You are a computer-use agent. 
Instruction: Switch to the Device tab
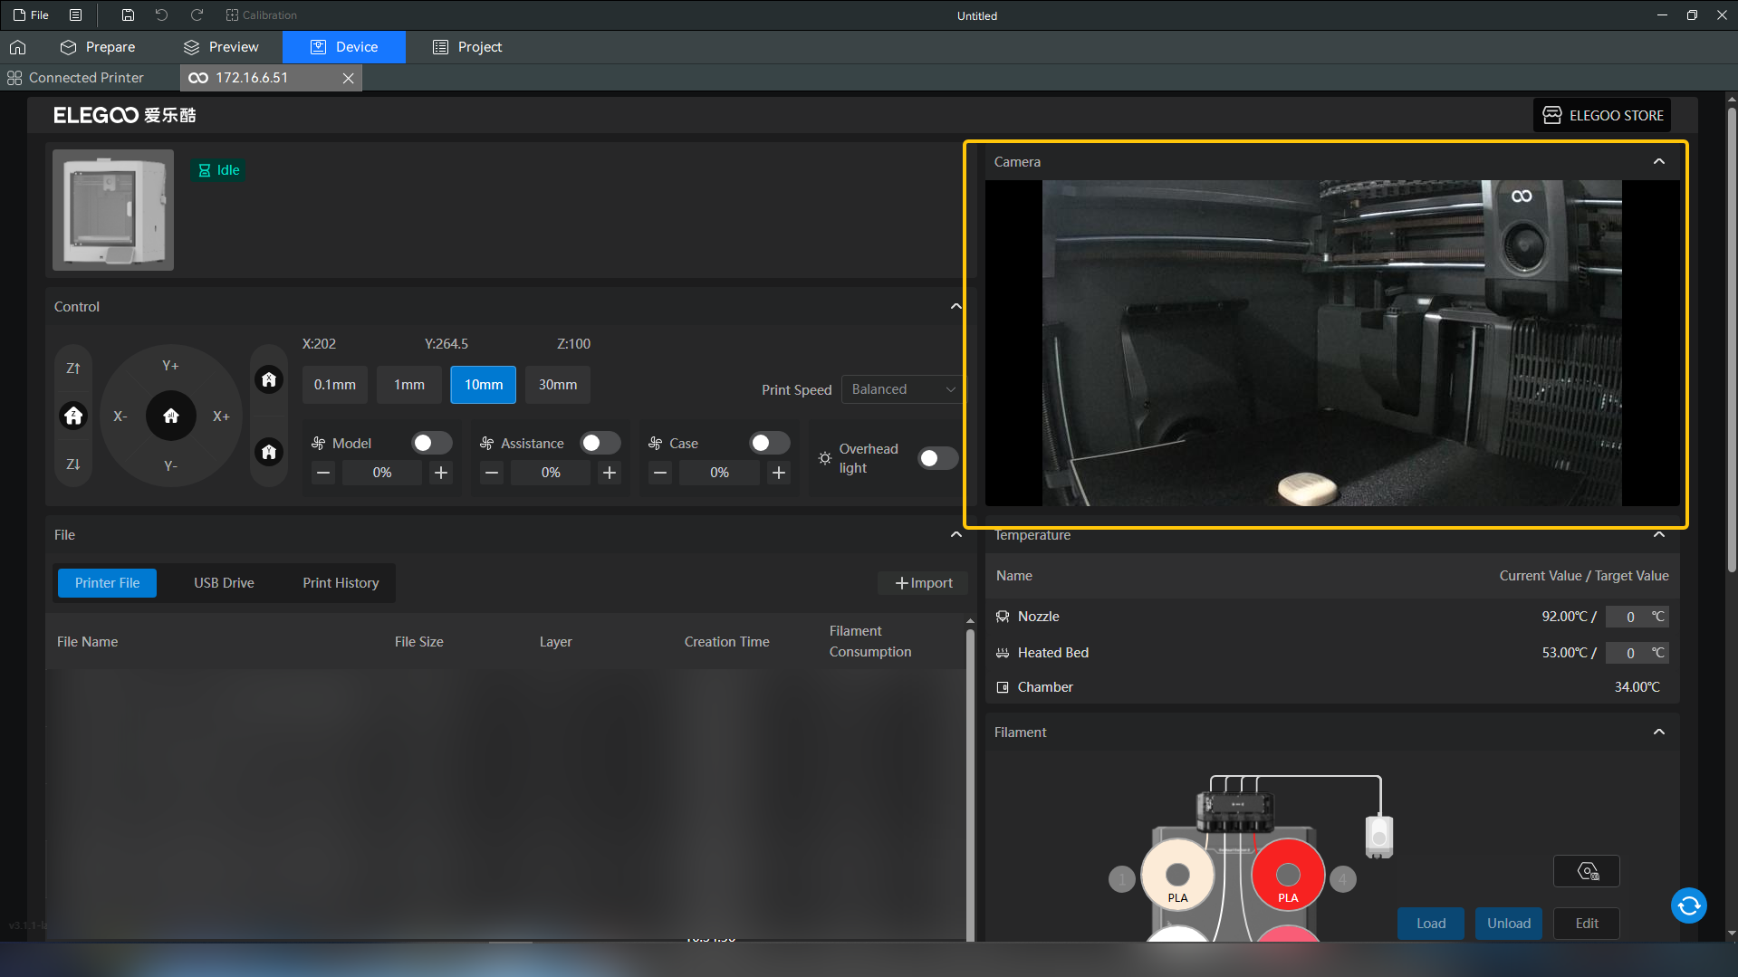click(344, 47)
